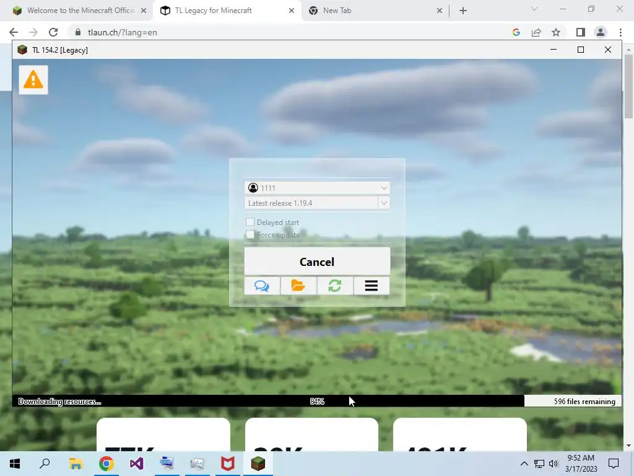Click the Minecraft block taskbar icon
634x476 pixels.
[x=258, y=464]
